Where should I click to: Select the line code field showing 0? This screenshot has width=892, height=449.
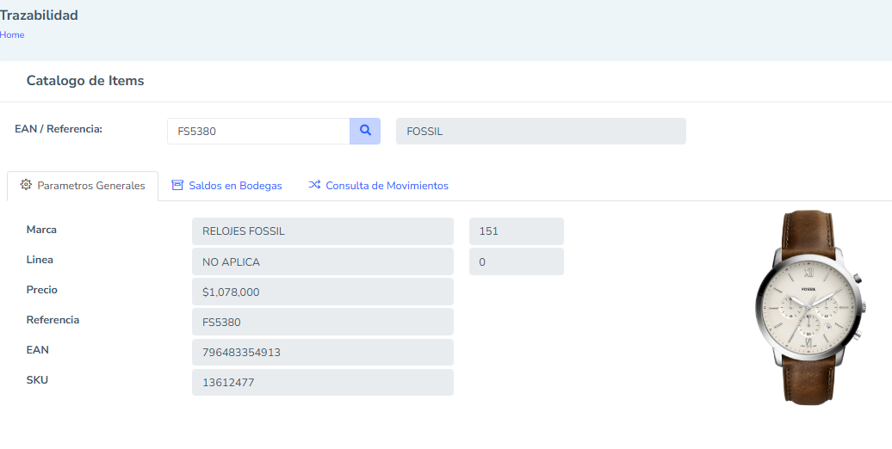[516, 261]
